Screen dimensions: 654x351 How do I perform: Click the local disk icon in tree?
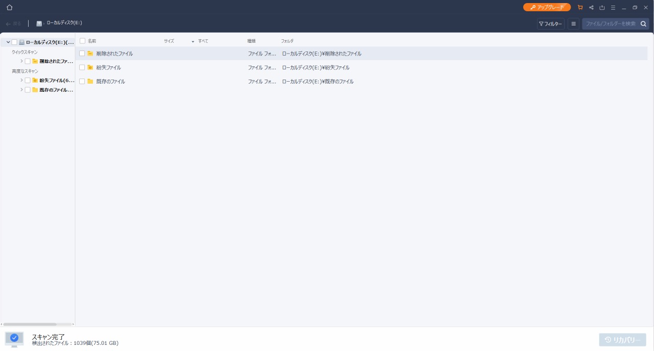point(21,42)
